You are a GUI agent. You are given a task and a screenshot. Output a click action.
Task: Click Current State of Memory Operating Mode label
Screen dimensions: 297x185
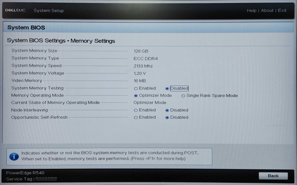(55, 103)
